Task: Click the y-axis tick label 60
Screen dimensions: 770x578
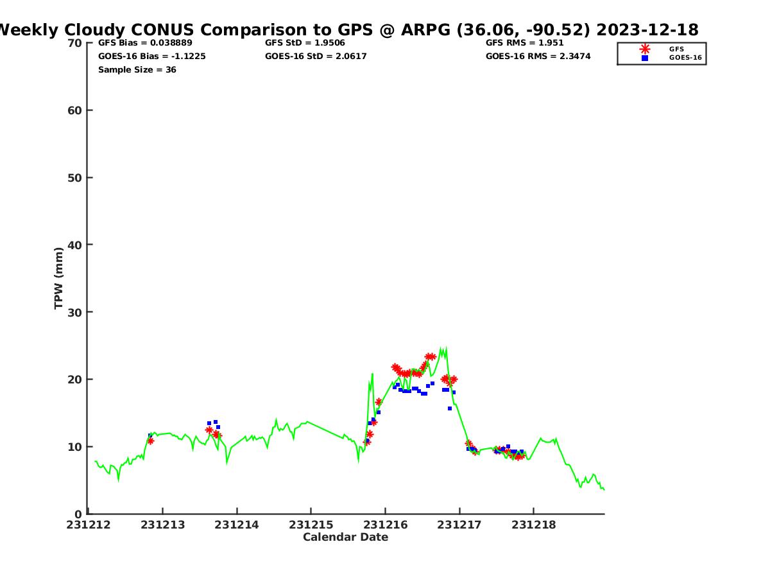Action: tap(75, 110)
